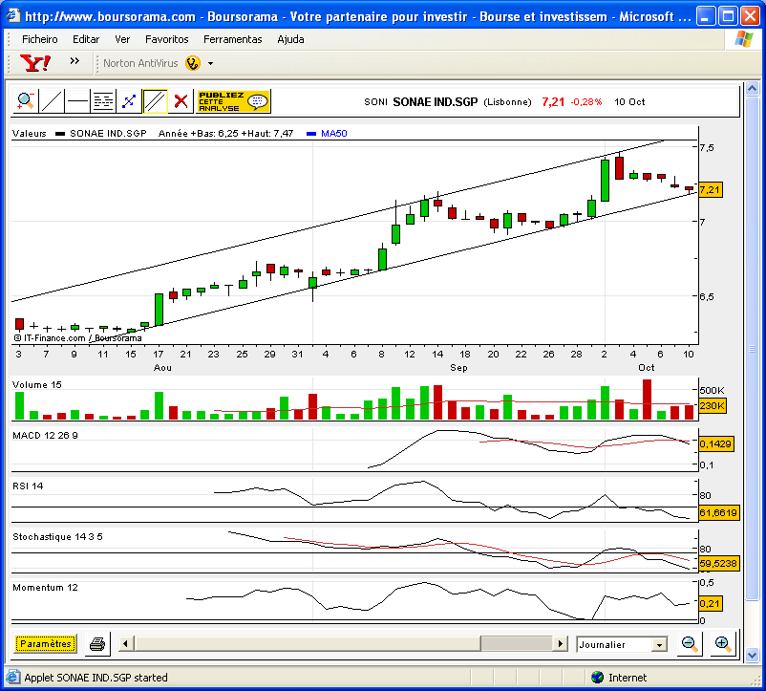This screenshot has width=766, height=691.
Task: Click the printer icon
Action: tap(97, 644)
